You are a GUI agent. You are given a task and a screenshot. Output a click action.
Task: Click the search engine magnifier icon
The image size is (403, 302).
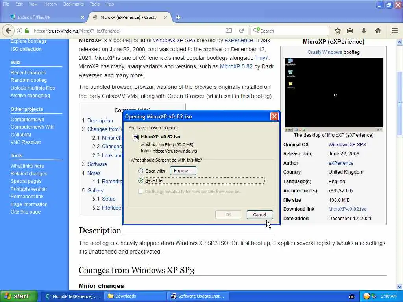257,31
